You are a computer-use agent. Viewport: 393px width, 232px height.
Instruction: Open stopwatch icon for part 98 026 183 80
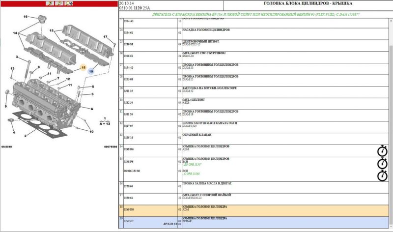382,175
